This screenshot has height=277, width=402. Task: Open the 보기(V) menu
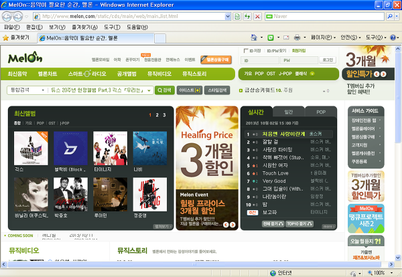tap(57, 27)
